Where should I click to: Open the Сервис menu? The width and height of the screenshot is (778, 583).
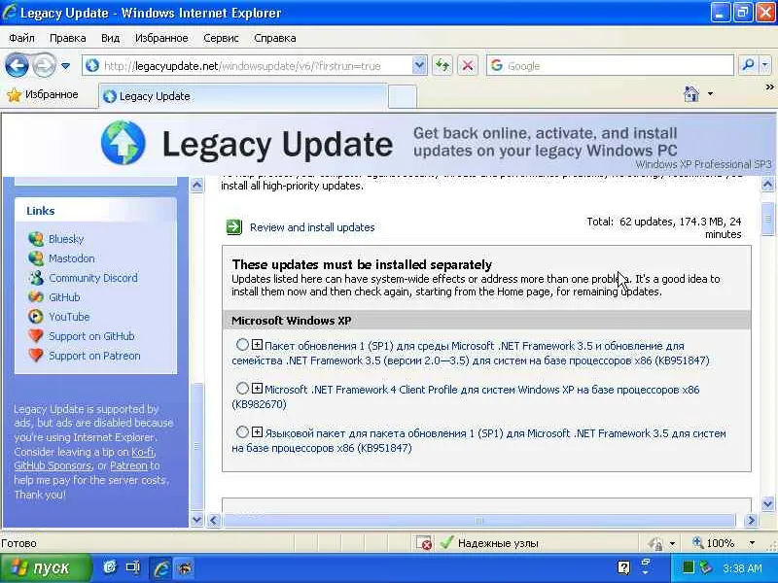[x=221, y=38]
